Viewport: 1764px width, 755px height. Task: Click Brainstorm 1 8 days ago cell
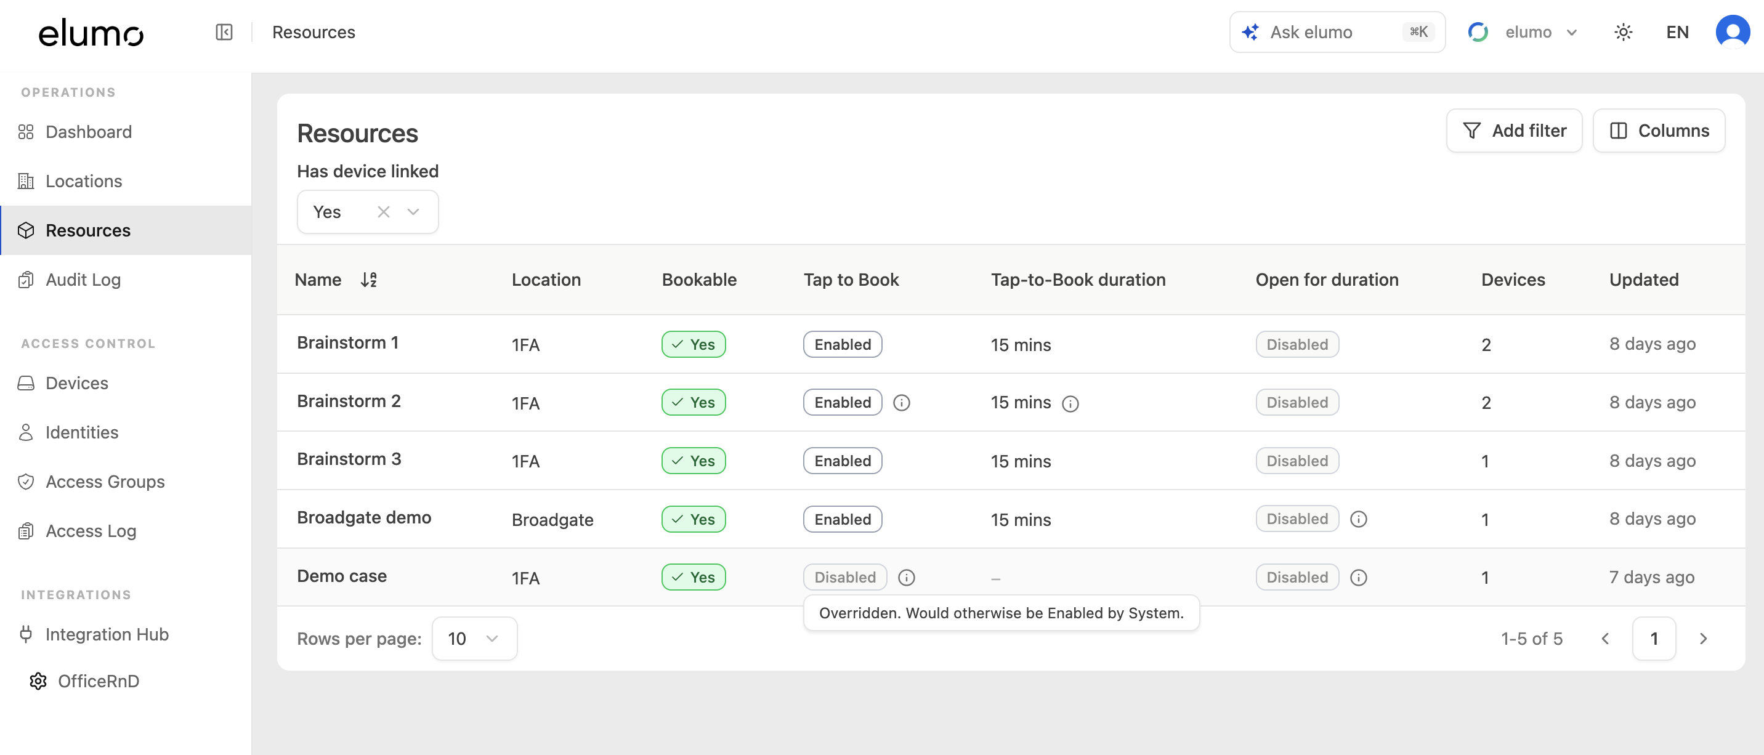(1652, 344)
